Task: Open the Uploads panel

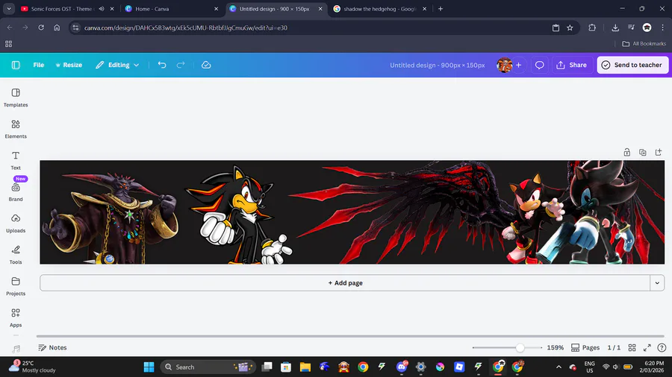Action: click(16, 223)
